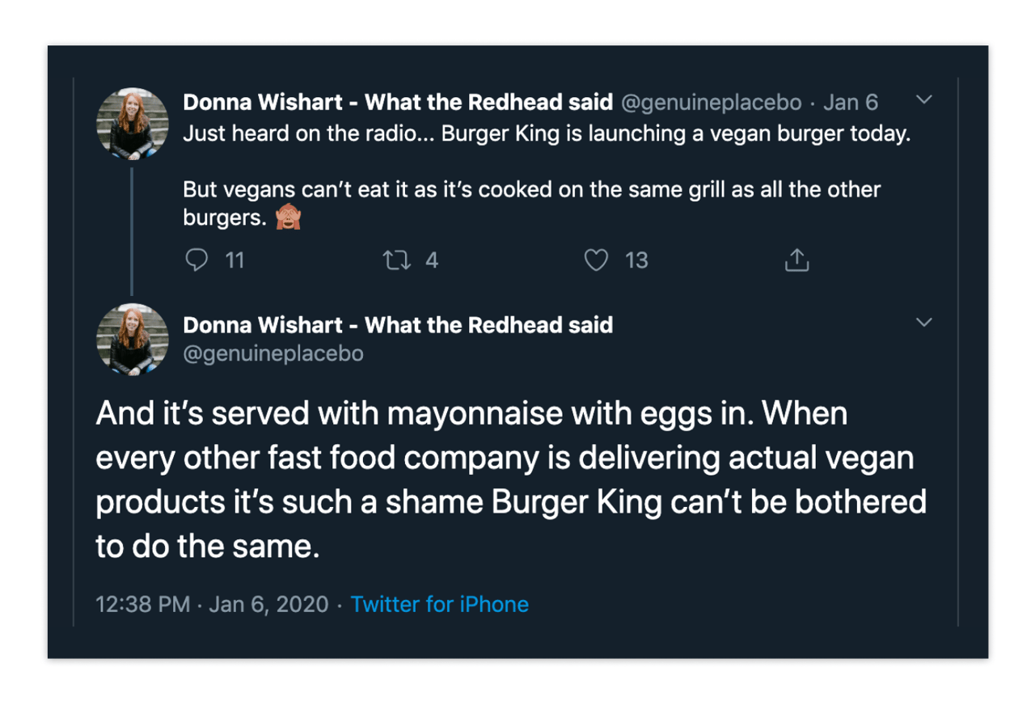Click the 12:38 PM · Jan 6, 2020 timestamp

point(212,604)
